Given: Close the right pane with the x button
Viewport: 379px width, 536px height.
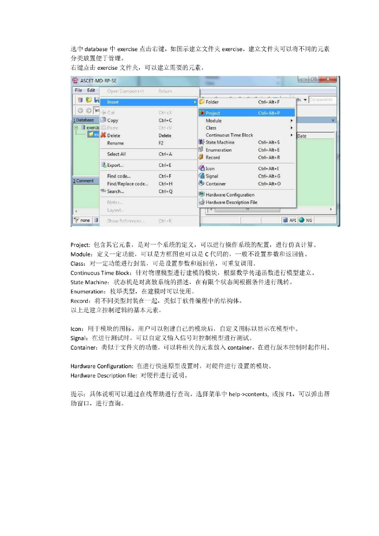Looking at the screenshot, I should pos(333,120).
